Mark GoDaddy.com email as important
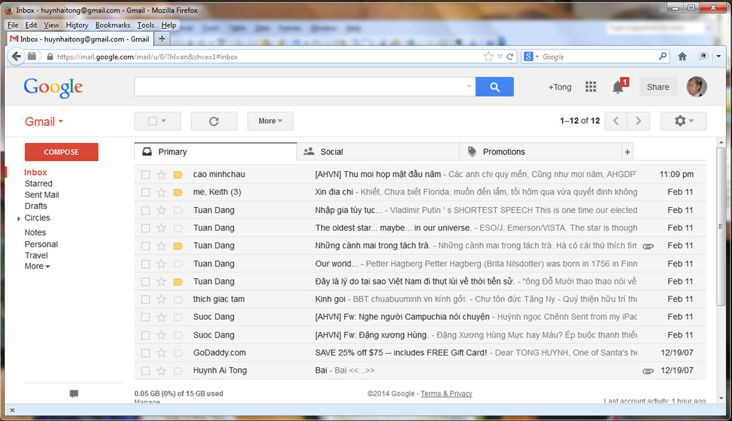The image size is (732, 421). tap(178, 353)
